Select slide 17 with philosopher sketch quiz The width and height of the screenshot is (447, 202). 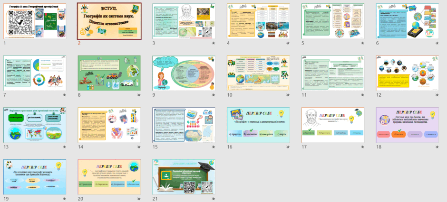pyautogui.click(x=333, y=125)
